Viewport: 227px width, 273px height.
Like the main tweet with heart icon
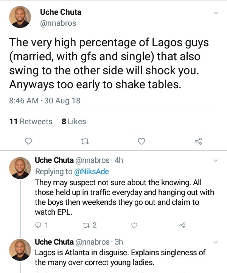click(x=141, y=141)
